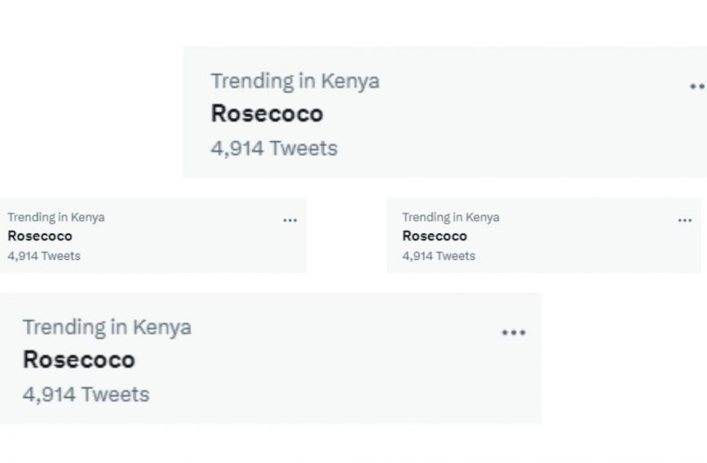Open more options on the top large trending card

click(x=696, y=87)
